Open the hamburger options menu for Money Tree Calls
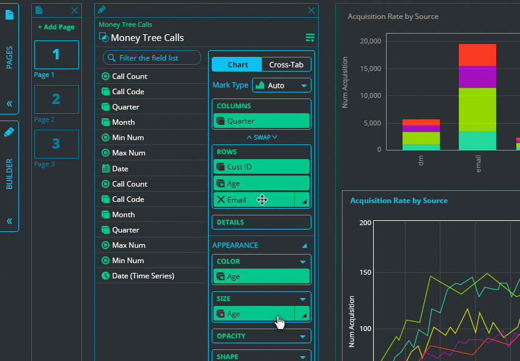 pos(310,38)
